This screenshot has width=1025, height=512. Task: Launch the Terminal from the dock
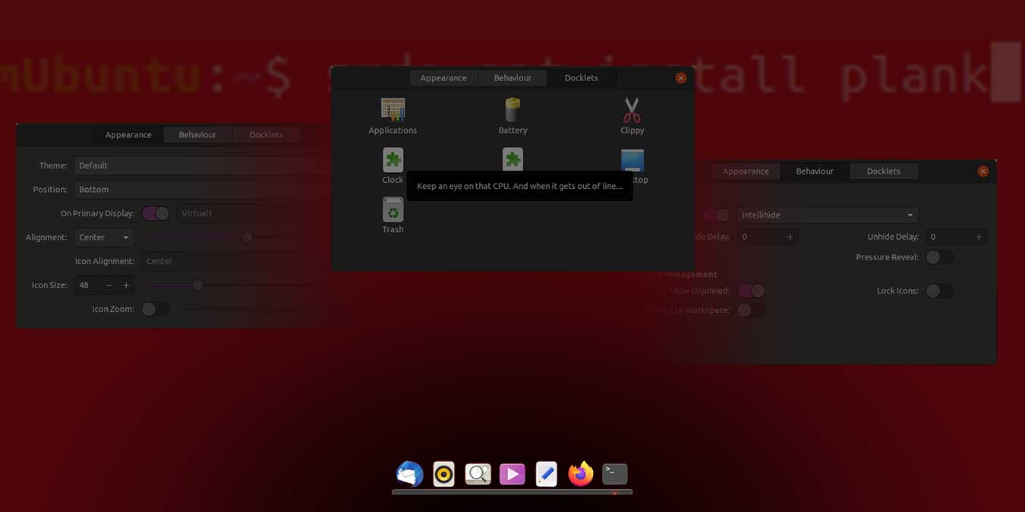pos(614,473)
